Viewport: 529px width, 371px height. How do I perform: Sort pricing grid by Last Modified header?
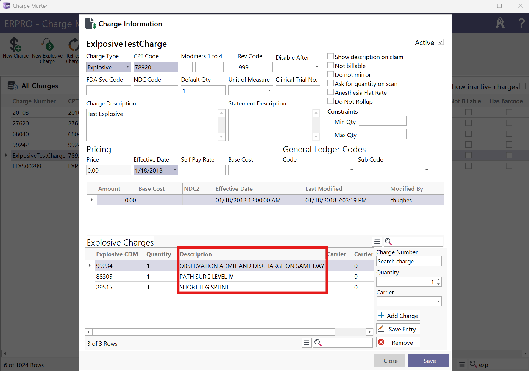[346, 189]
